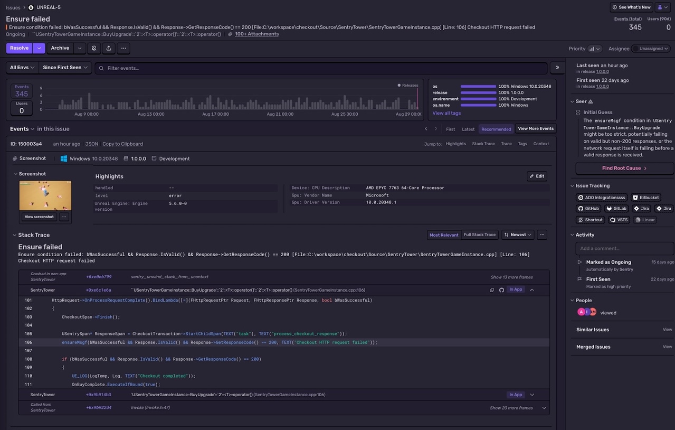Link issue to GitLab
Image resolution: width=675 pixels, height=430 pixels.
[x=616, y=209]
